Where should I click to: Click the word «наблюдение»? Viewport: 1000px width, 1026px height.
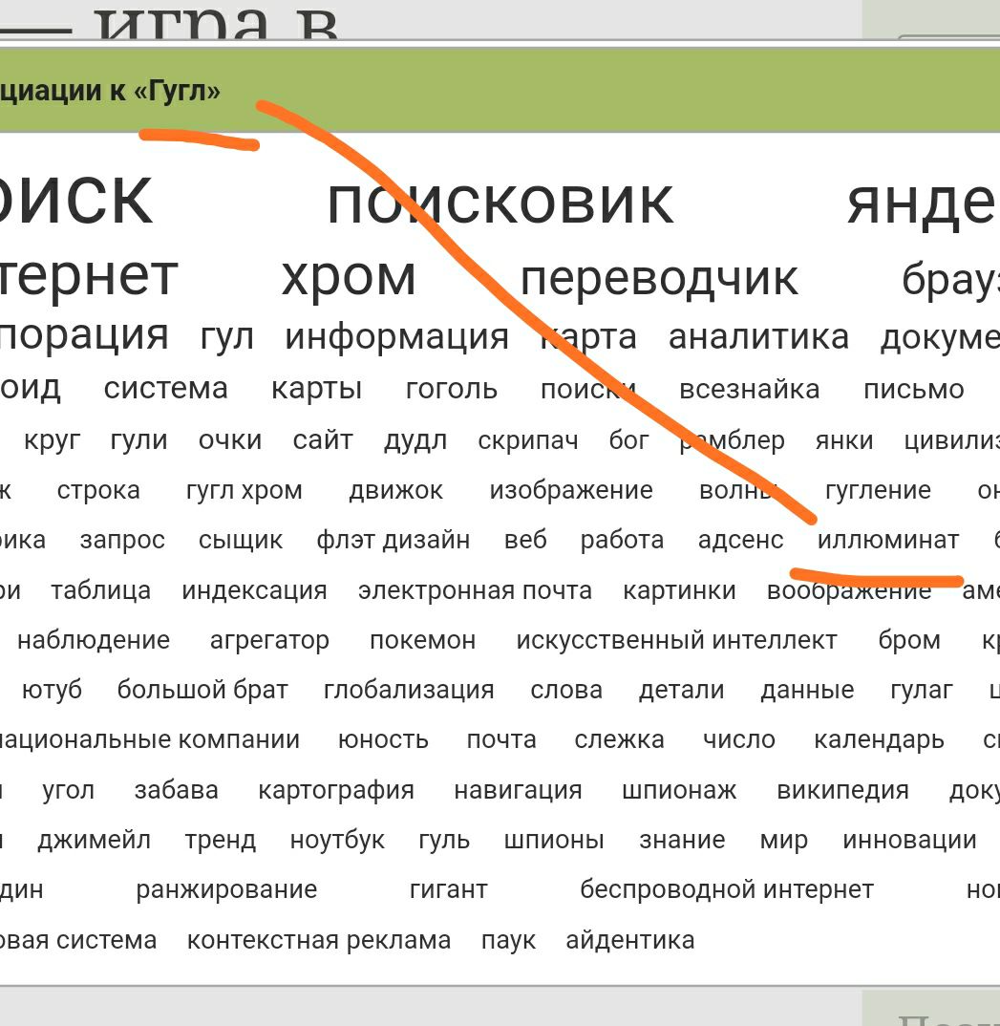(x=94, y=641)
